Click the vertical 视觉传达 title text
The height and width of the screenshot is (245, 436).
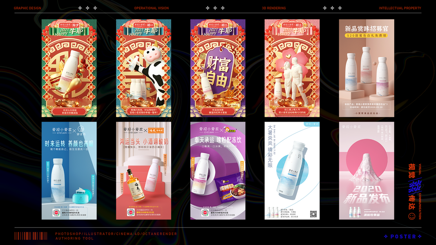pos(412,187)
